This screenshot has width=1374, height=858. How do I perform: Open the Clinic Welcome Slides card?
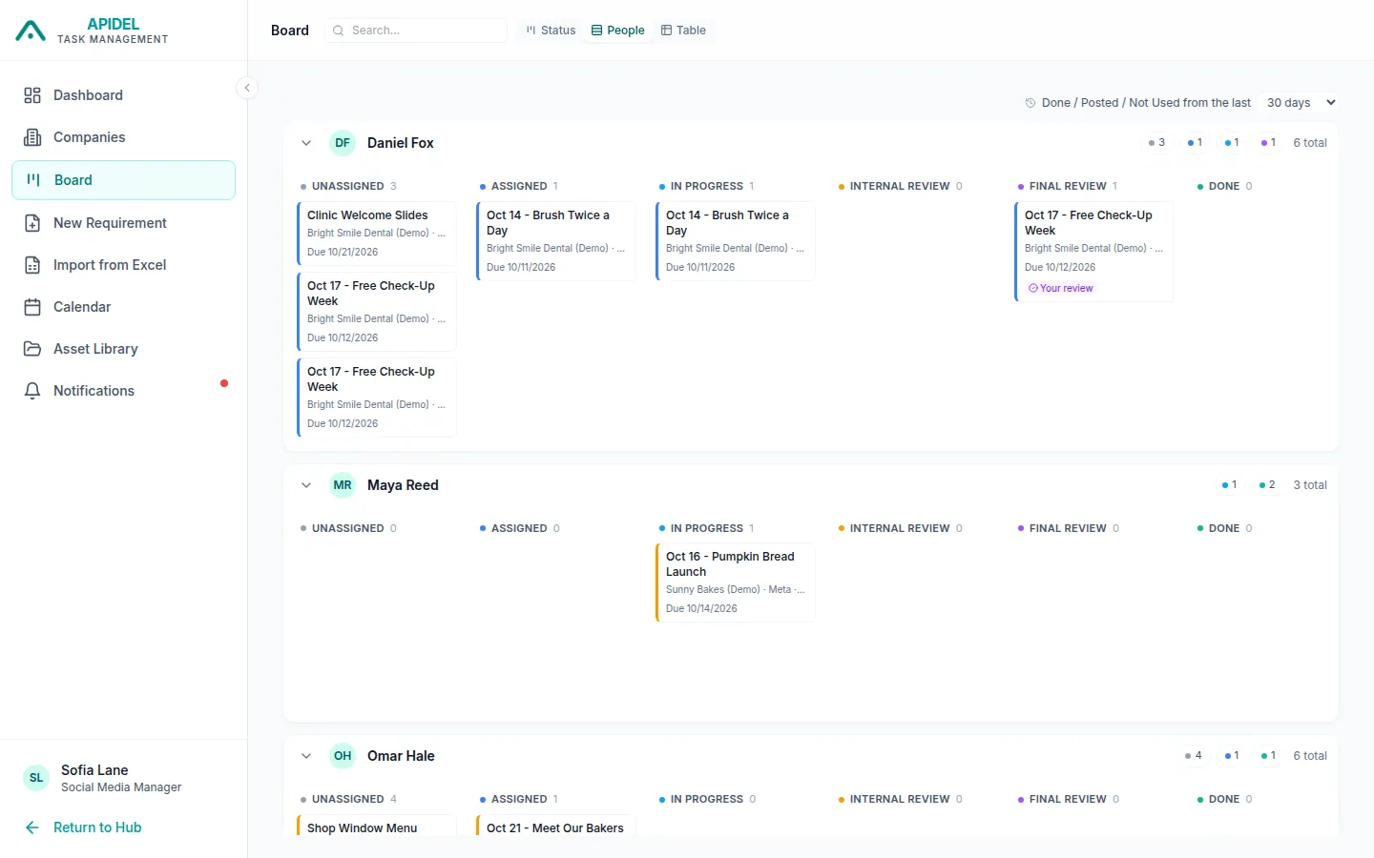pyautogui.click(x=377, y=233)
